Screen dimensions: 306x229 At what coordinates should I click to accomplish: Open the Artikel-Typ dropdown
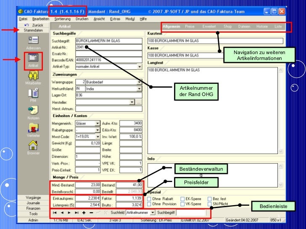140,67
